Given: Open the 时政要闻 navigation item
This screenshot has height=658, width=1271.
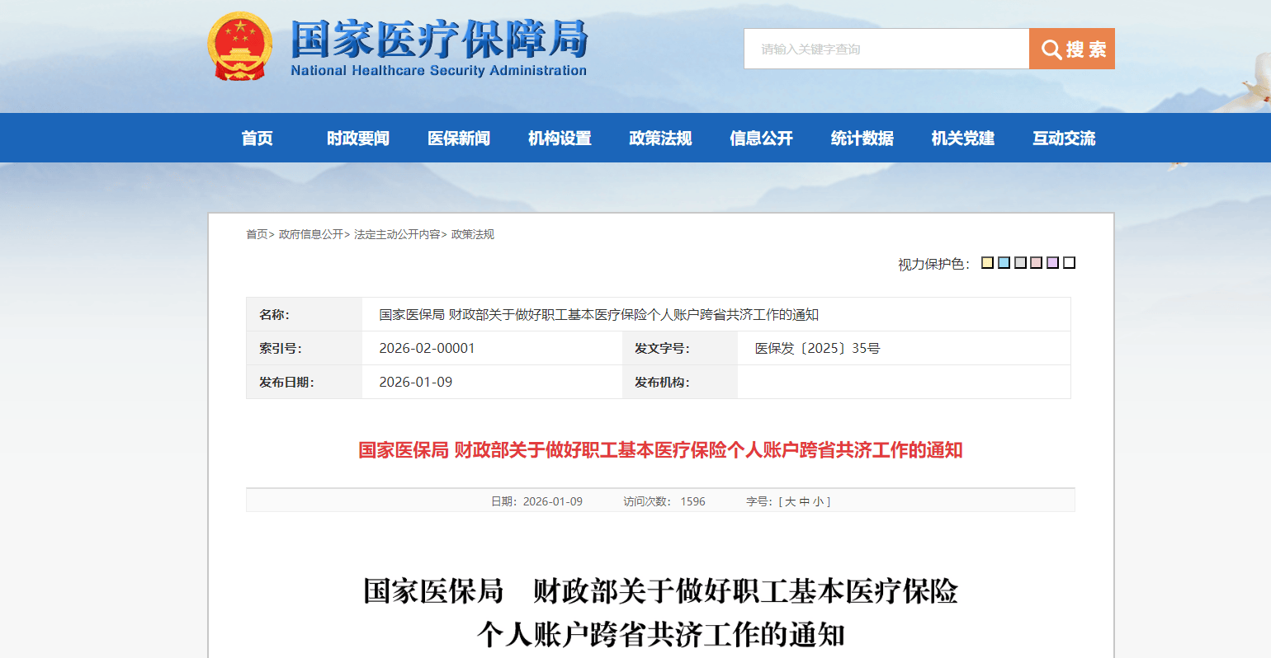Looking at the screenshot, I should pos(357,138).
